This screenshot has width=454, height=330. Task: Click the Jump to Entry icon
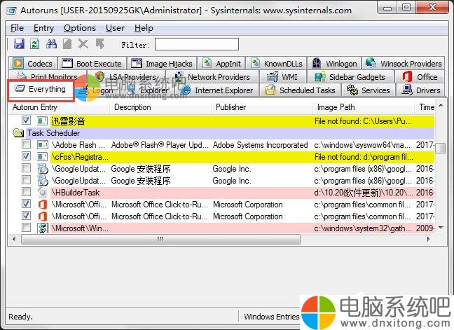point(100,44)
